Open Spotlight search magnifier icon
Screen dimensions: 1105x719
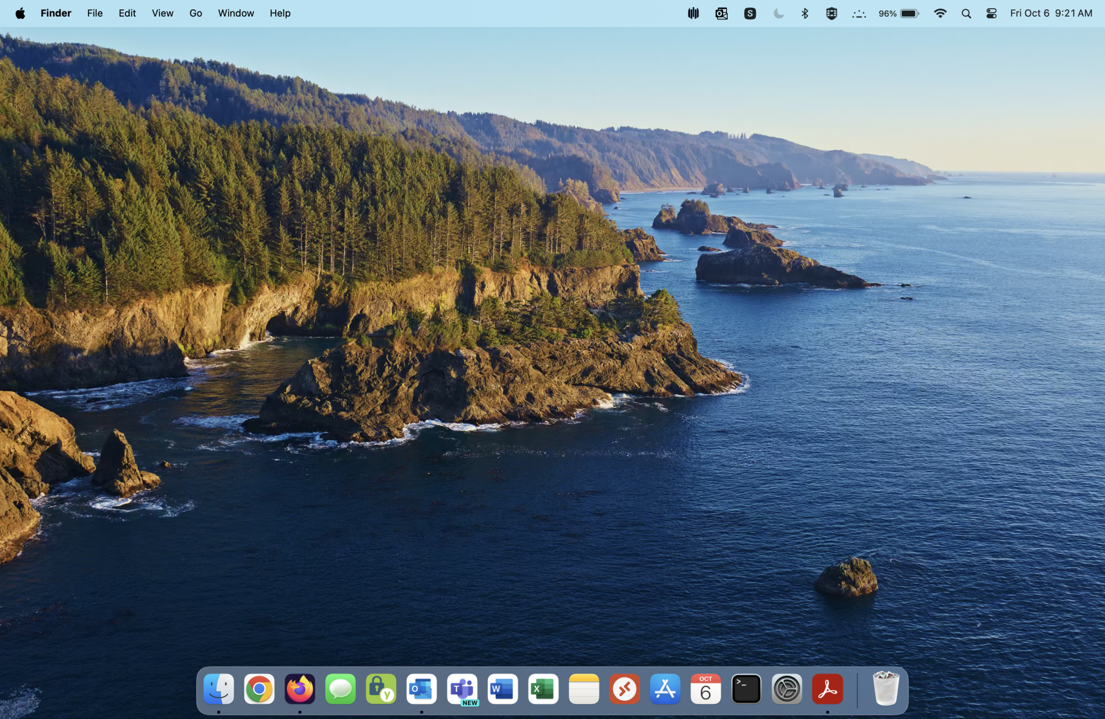[966, 13]
